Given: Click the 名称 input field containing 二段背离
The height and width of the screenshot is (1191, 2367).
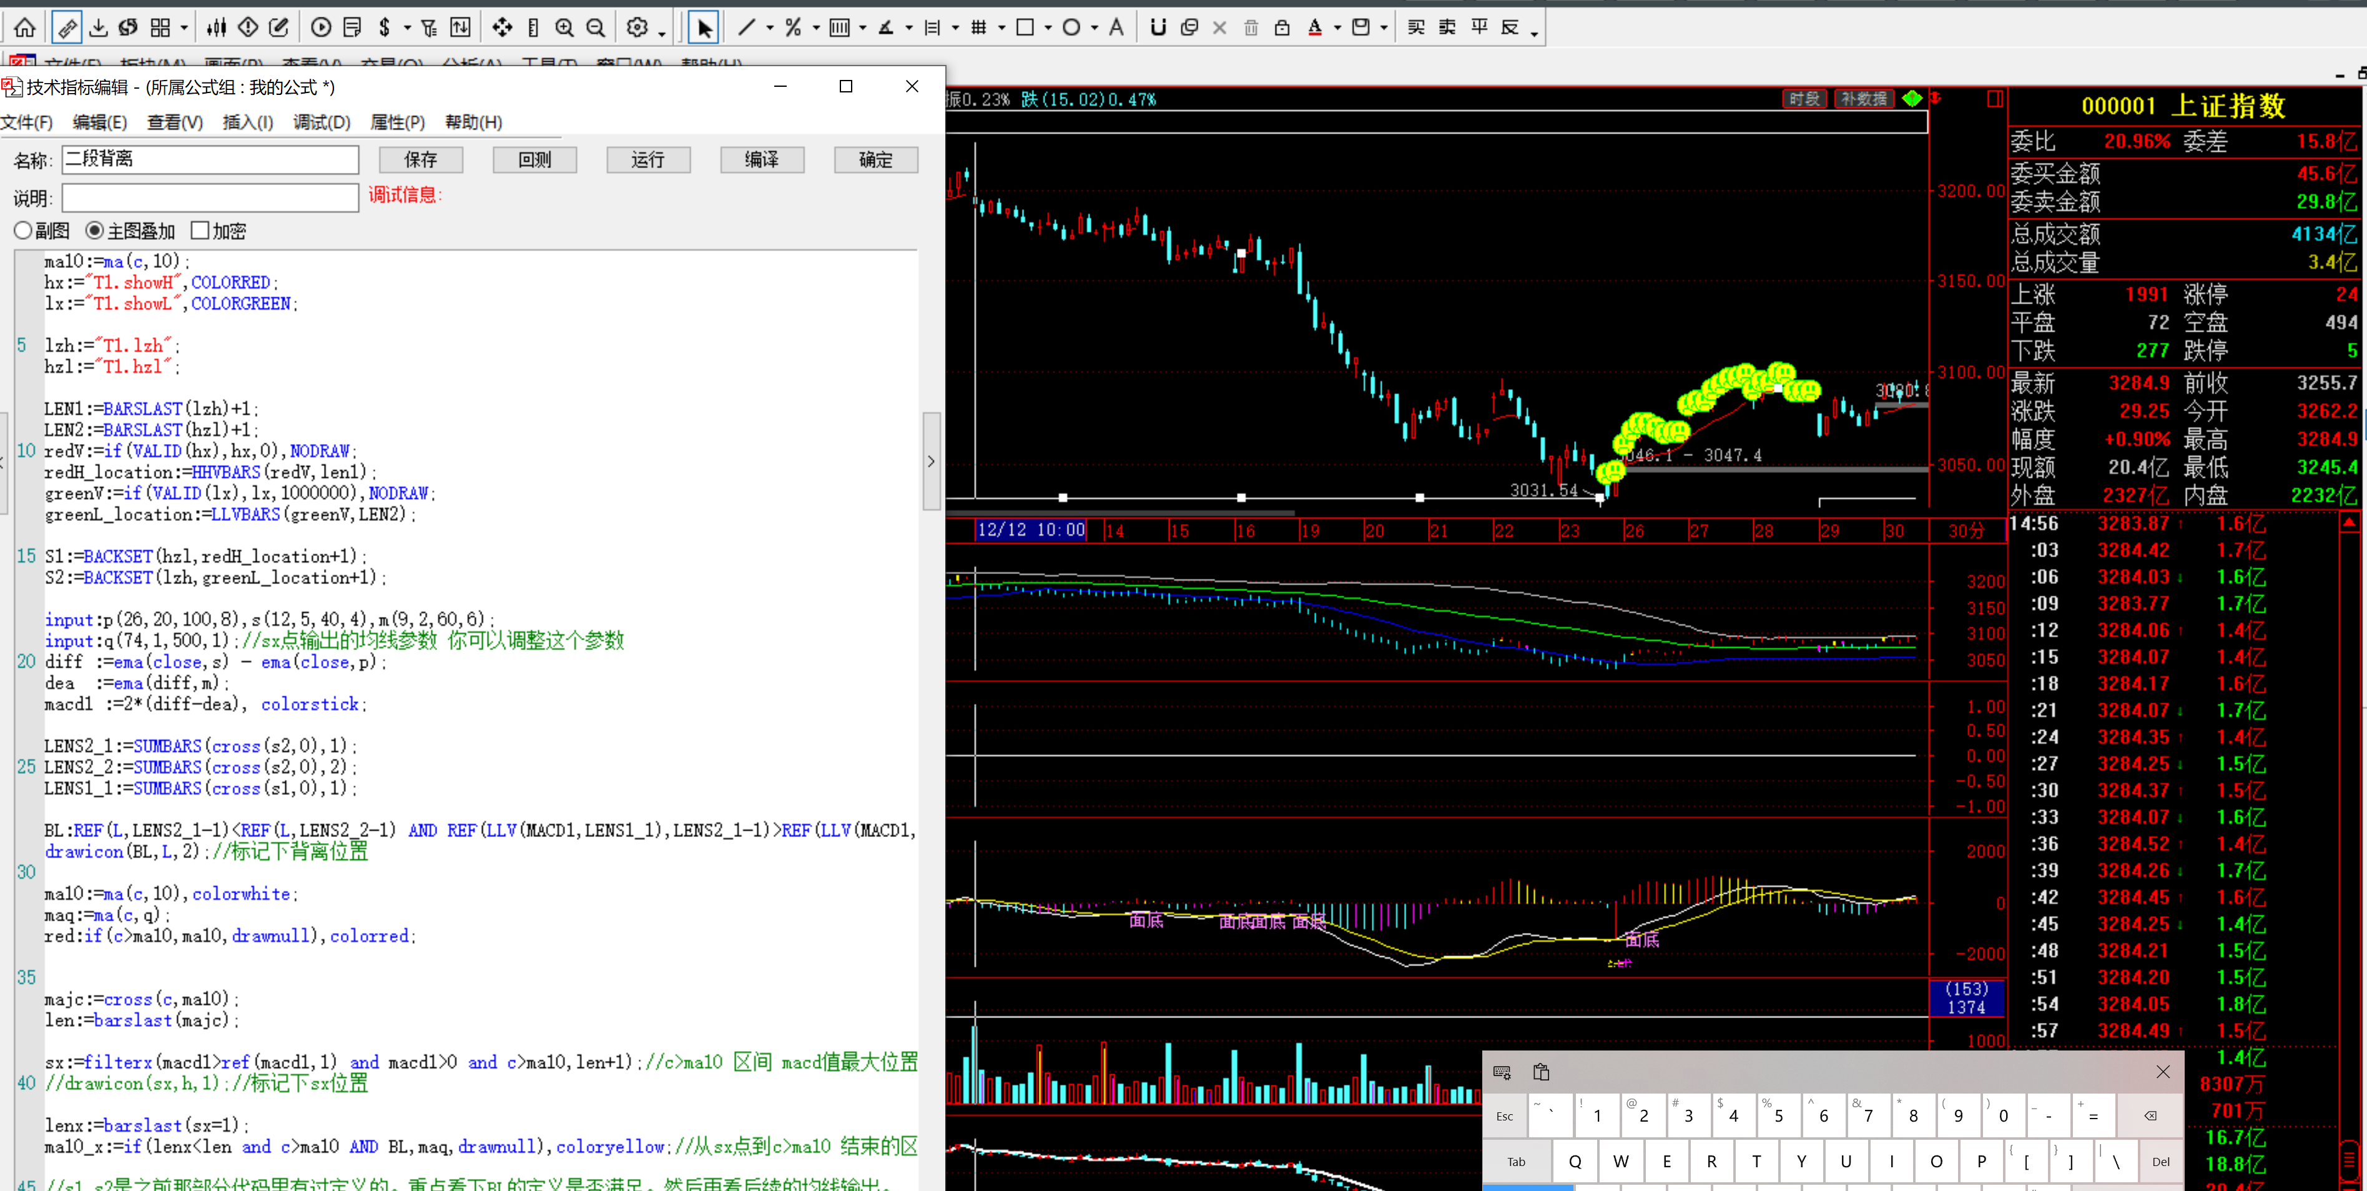Looking at the screenshot, I should 210,159.
